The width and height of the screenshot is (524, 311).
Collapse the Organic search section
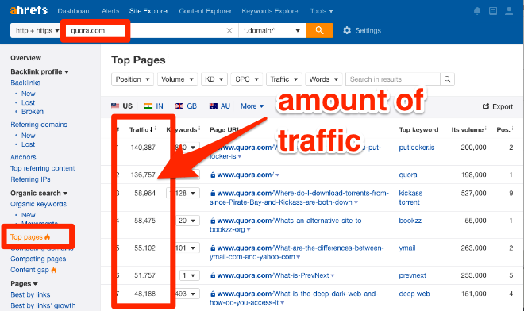point(39,193)
